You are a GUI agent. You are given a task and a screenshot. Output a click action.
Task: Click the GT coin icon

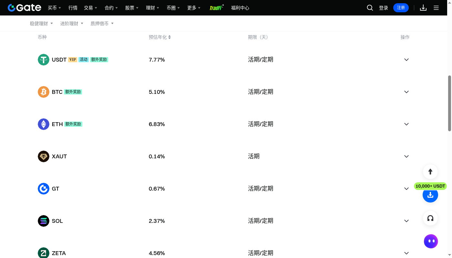point(44,189)
